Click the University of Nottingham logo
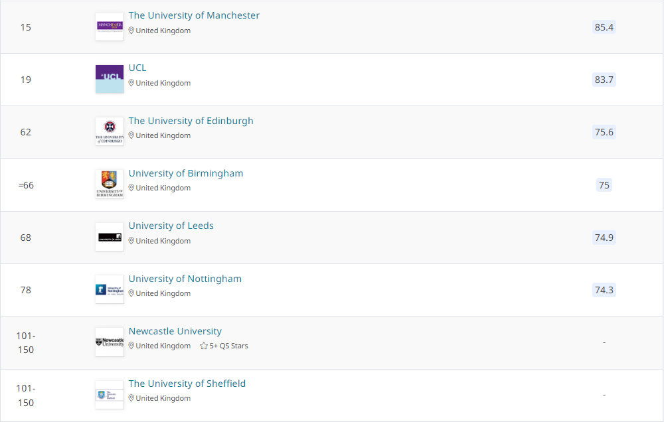 (x=110, y=289)
